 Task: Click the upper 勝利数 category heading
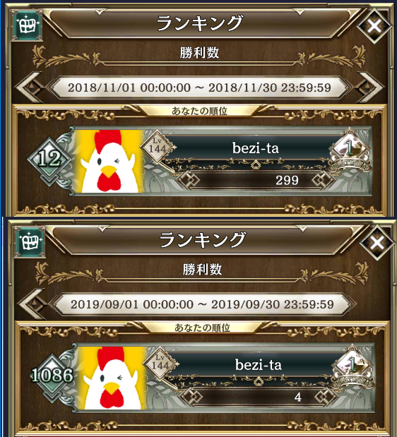(x=199, y=53)
